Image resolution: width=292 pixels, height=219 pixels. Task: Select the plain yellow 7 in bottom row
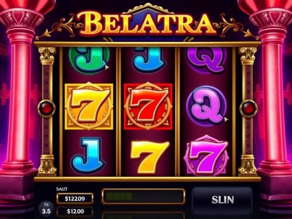[x=150, y=157]
